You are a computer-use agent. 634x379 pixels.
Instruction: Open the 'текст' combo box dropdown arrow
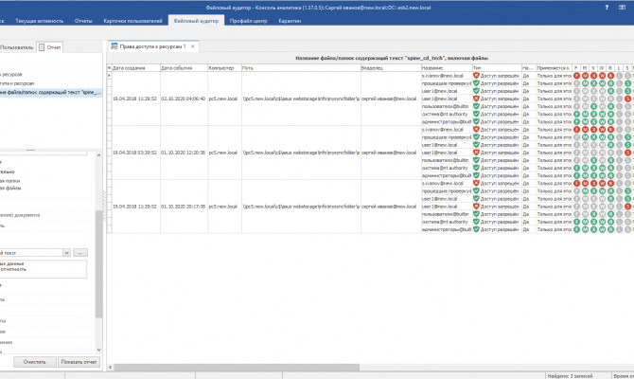coord(67,253)
